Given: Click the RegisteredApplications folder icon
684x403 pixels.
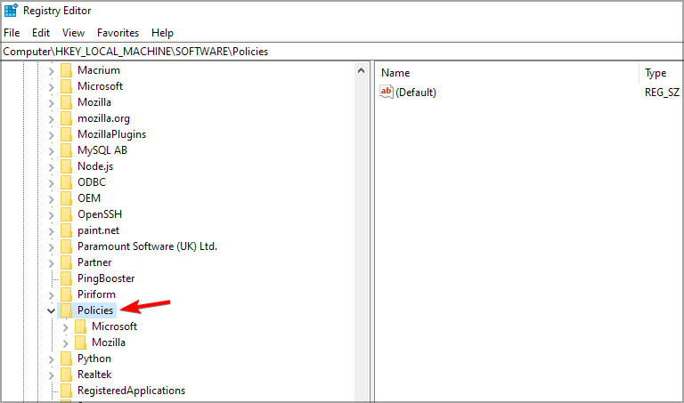Looking at the screenshot, I should [66, 391].
